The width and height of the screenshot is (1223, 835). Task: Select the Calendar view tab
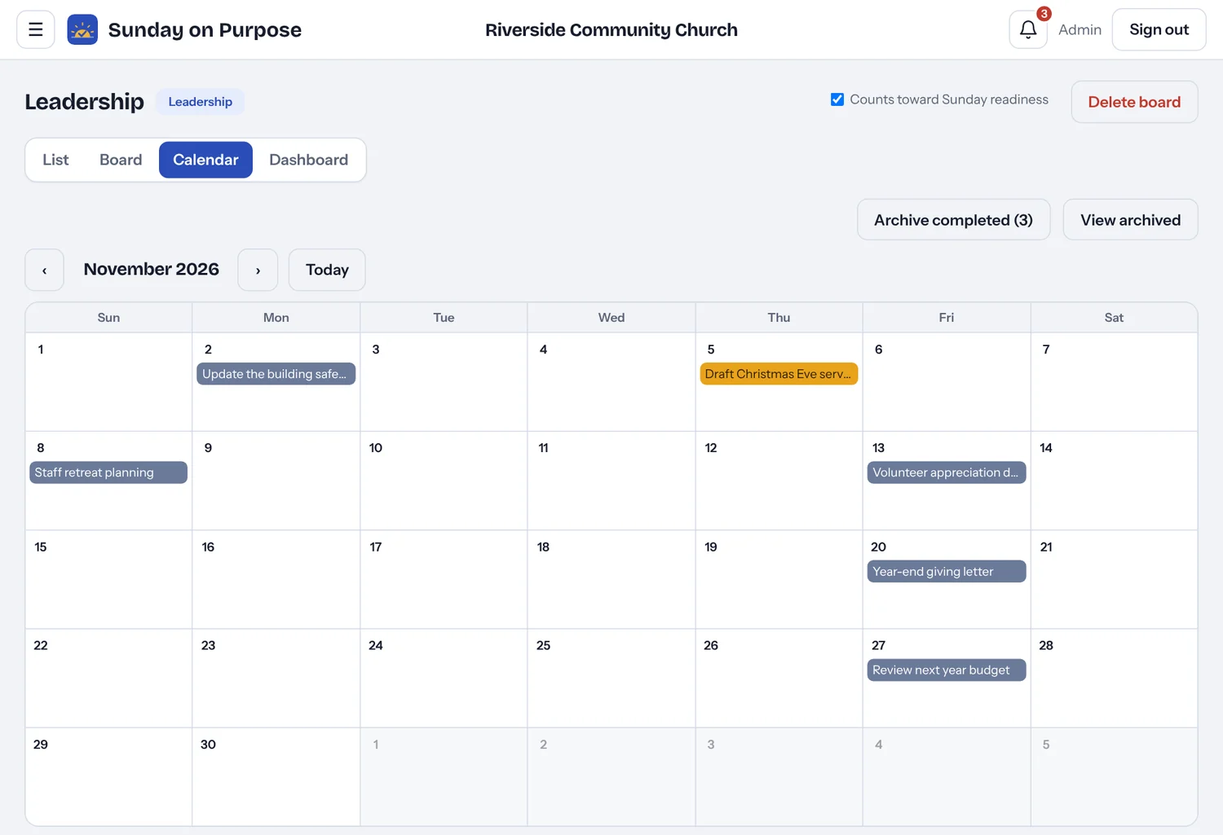(x=205, y=160)
